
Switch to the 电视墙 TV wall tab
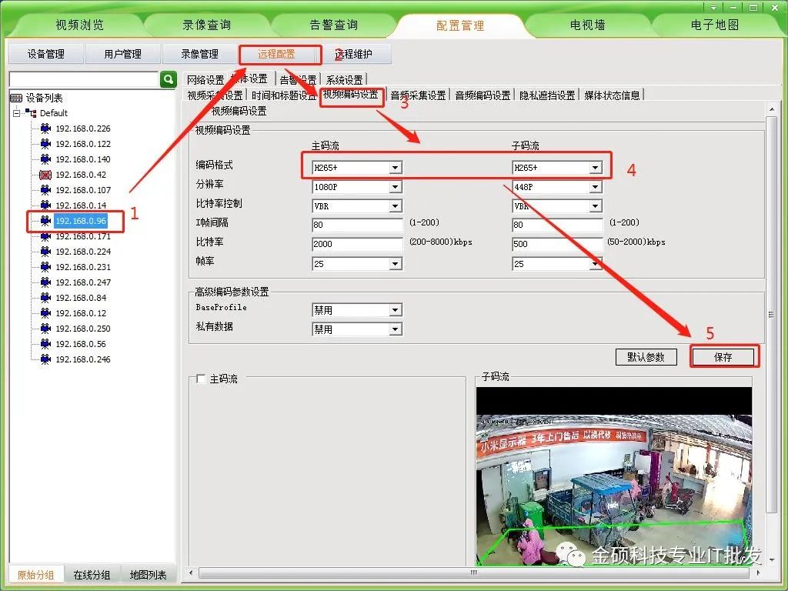click(587, 24)
